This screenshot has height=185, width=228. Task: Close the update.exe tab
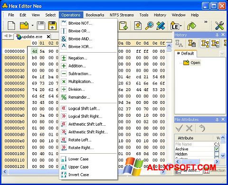click(x=48, y=37)
